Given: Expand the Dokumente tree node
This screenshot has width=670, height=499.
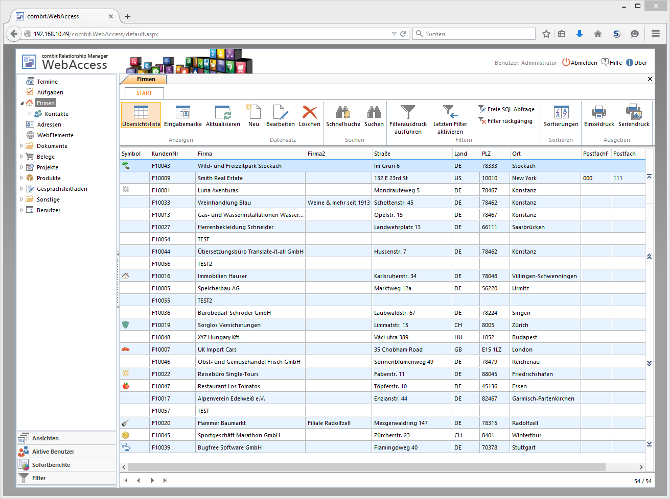Looking at the screenshot, I should coord(21,146).
